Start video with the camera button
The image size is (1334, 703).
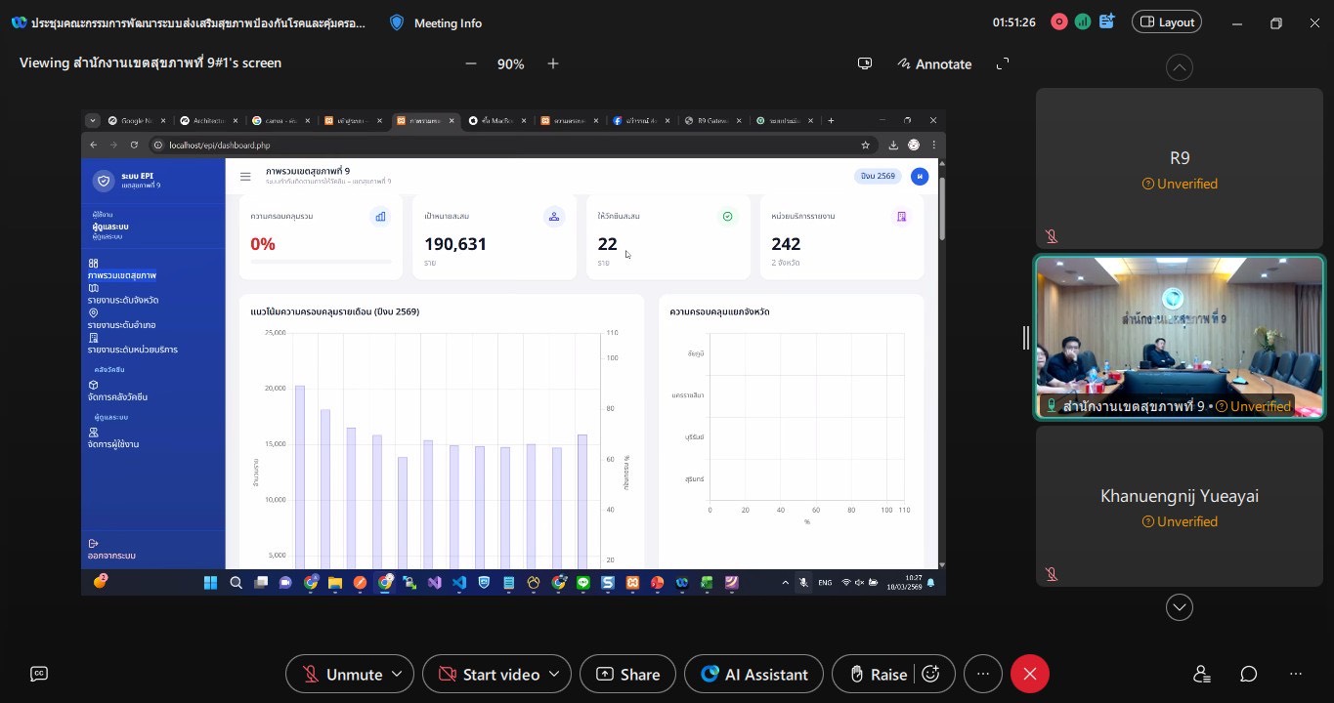pos(489,674)
